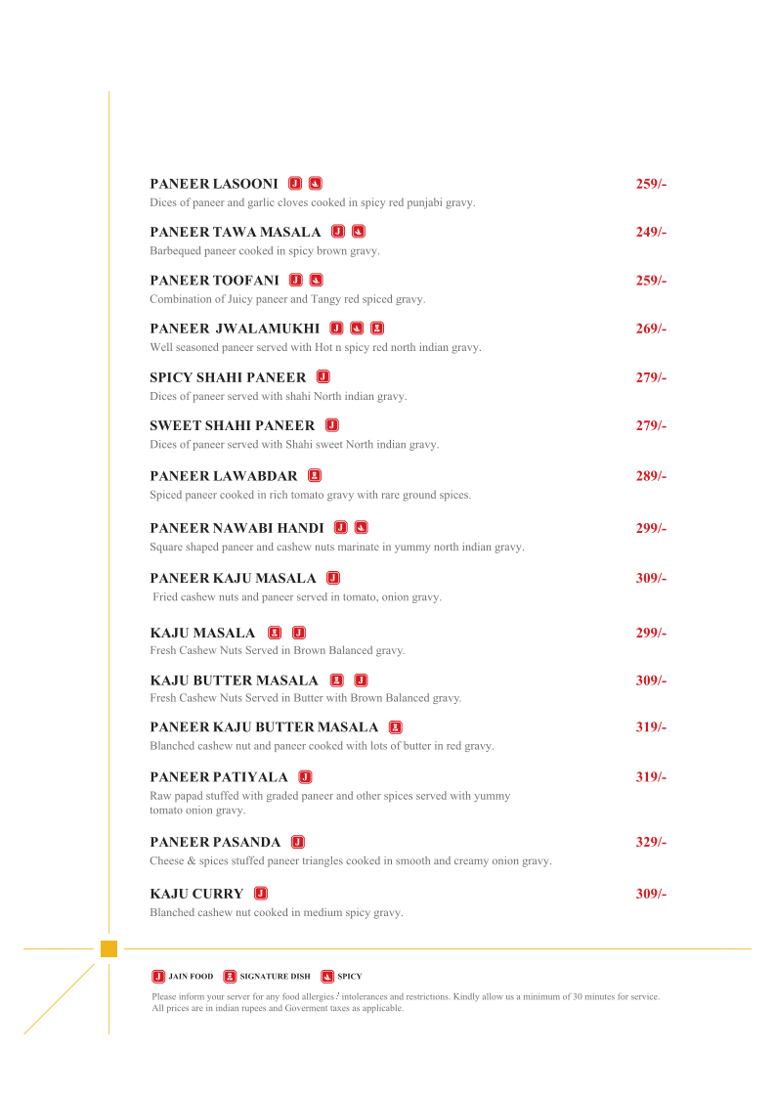Click the Signature Dish icon beside Kaju Masala

point(275,633)
